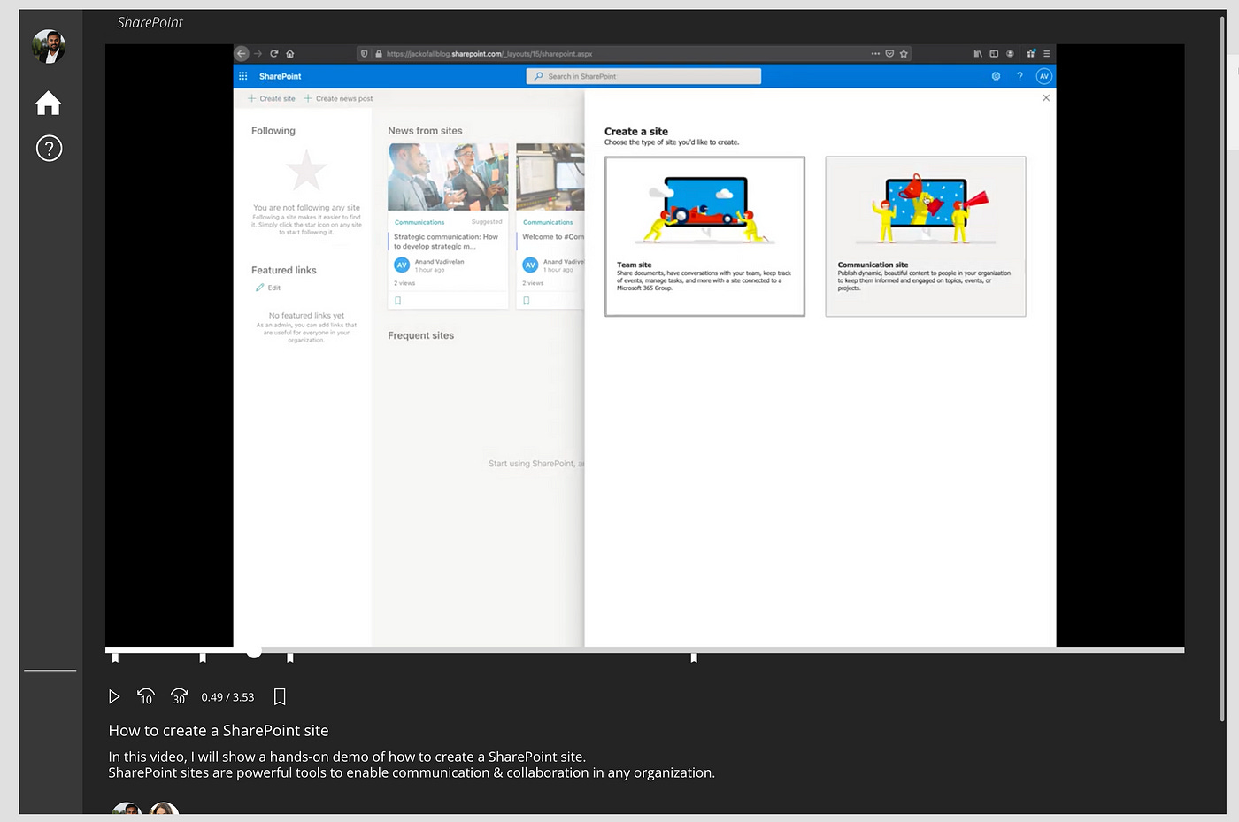Click the 0.49 / 3.53 time display
Viewport: 1239px width, 822px height.
(x=227, y=697)
